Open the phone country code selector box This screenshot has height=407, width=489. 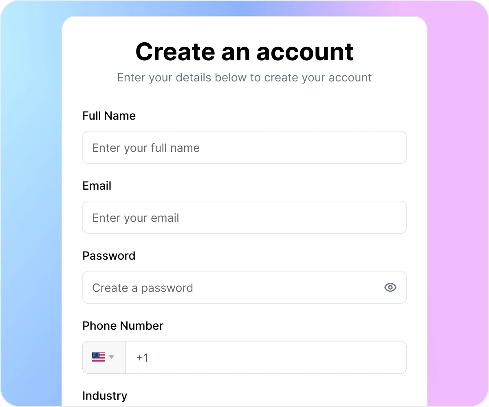[x=104, y=357]
